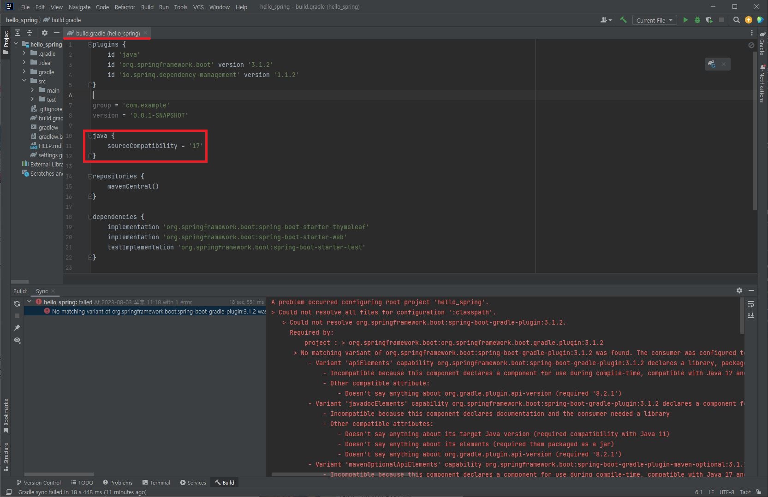Open the user account icon dropdown
The height and width of the screenshot is (497, 768).
606,20
